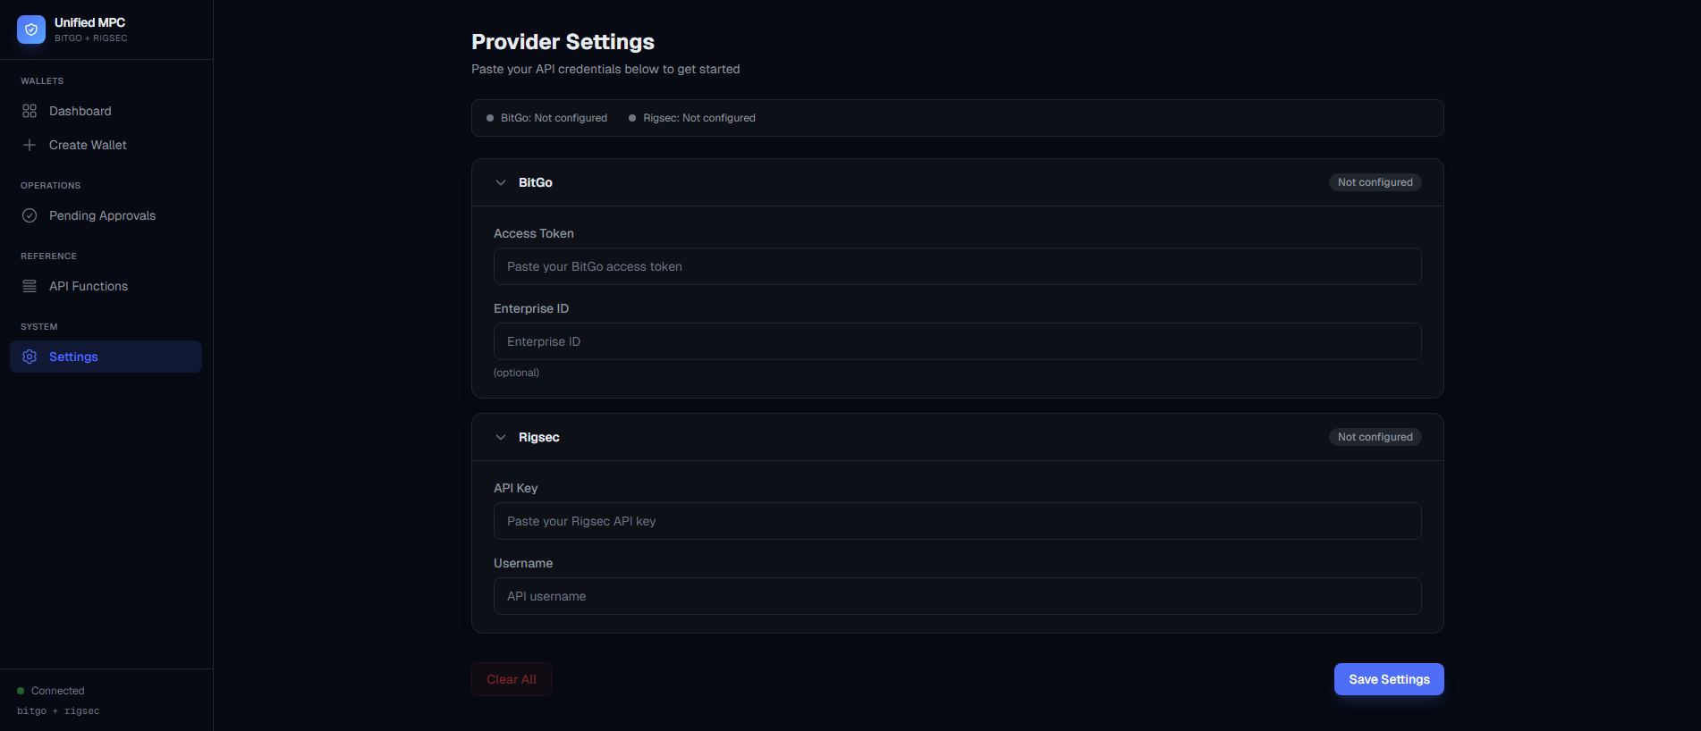Click the green Connected status dot
Viewport: 1701px width, 731px height.
[21, 691]
